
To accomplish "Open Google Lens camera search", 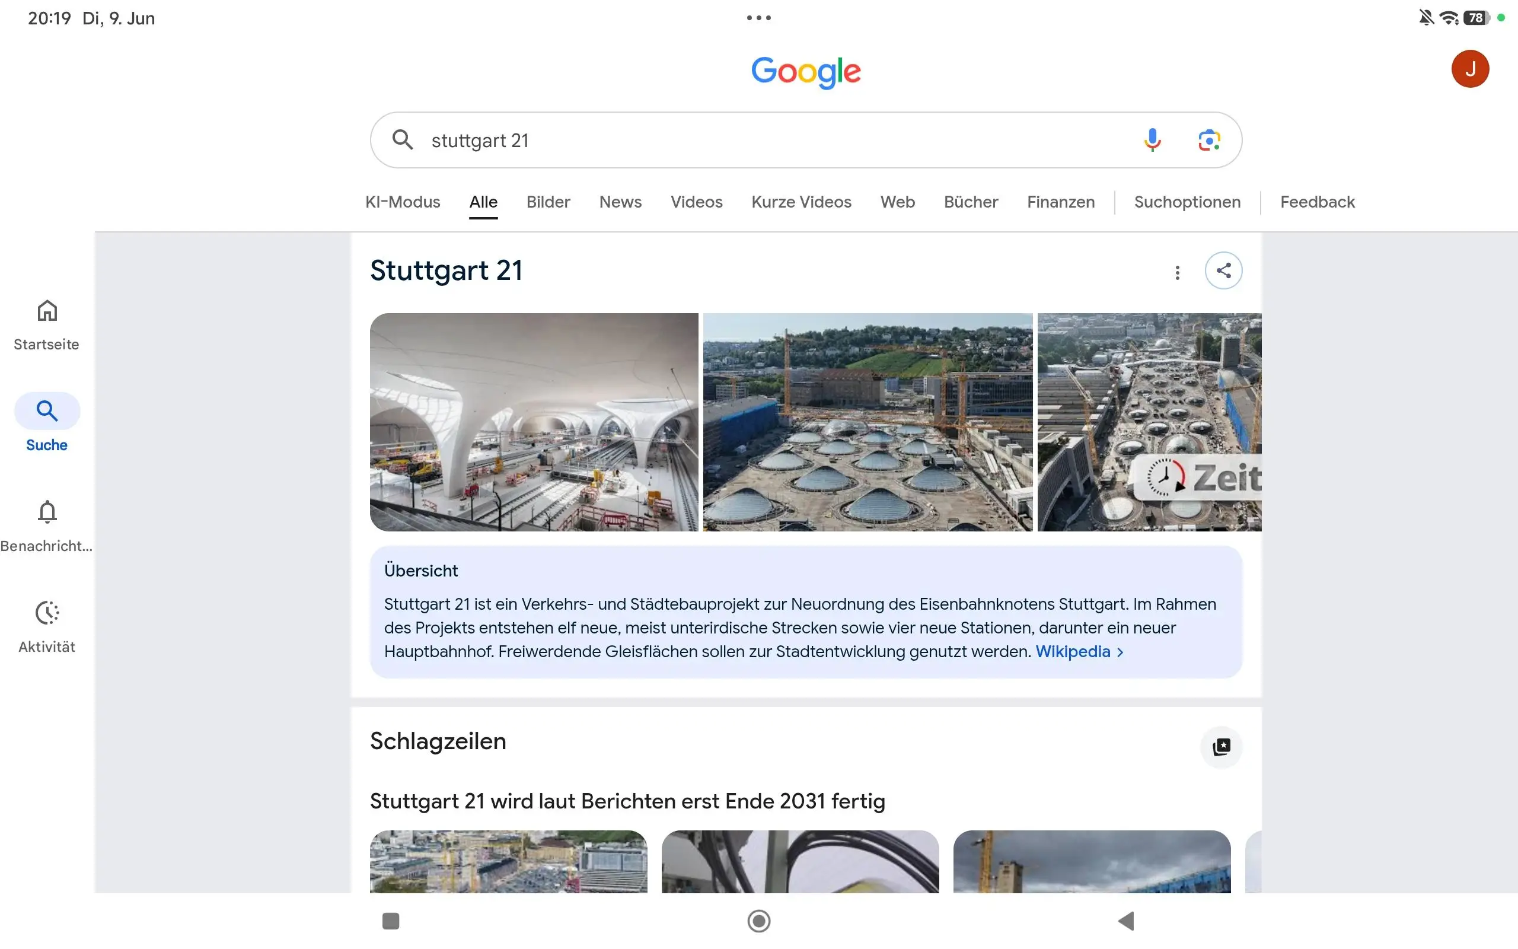I will pos(1208,140).
